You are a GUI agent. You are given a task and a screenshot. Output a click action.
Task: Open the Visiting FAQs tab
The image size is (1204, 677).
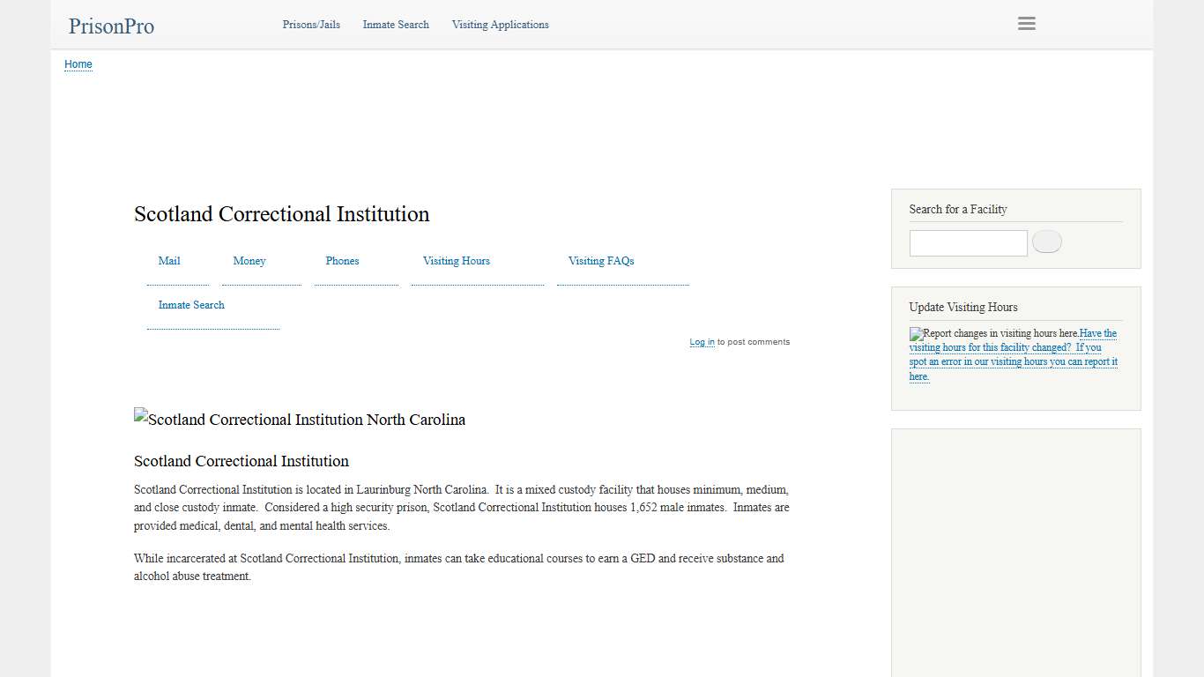coord(600,261)
